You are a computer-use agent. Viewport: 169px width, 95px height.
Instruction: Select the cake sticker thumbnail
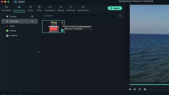click(53, 26)
